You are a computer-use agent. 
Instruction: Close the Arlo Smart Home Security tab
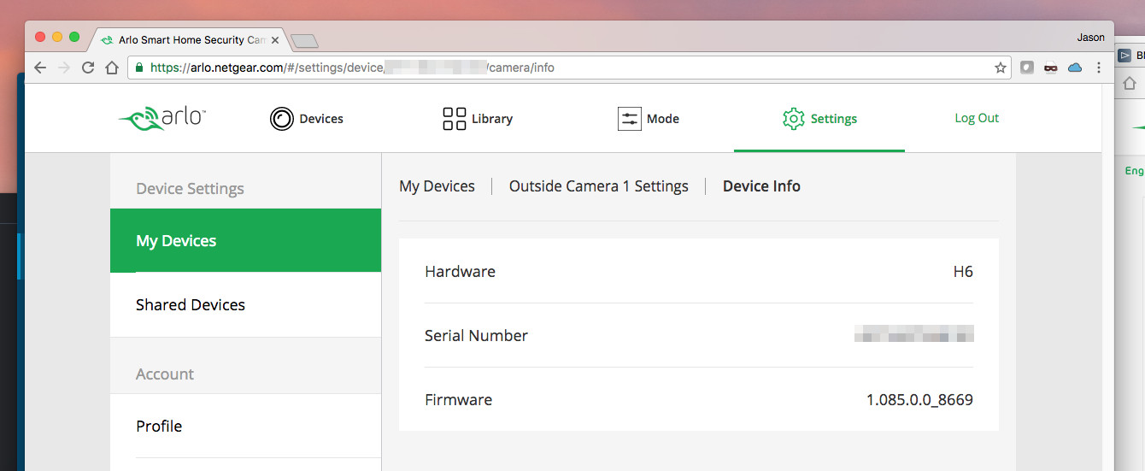[275, 40]
